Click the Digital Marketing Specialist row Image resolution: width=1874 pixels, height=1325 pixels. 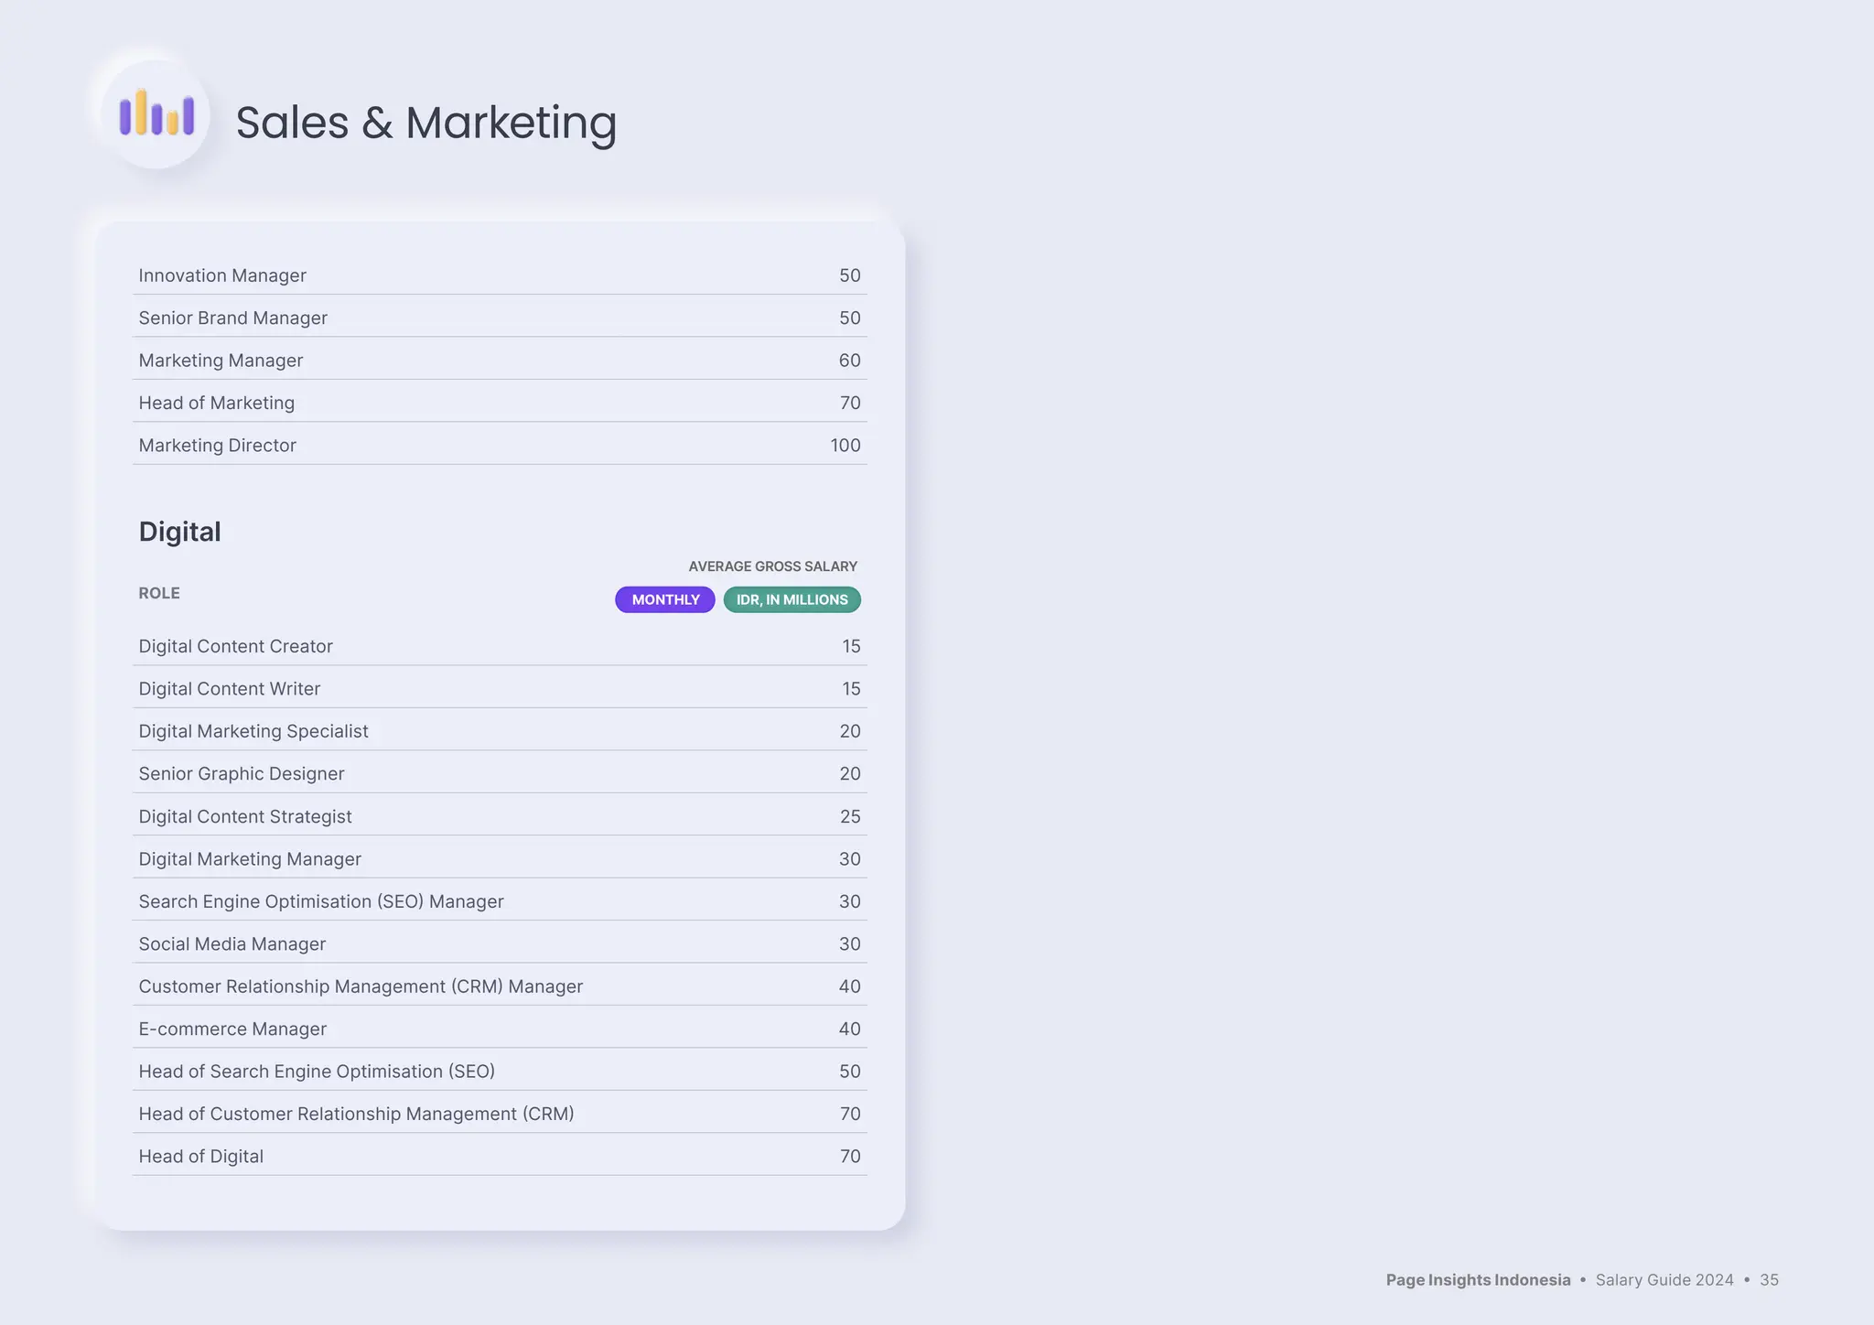click(x=253, y=731)
